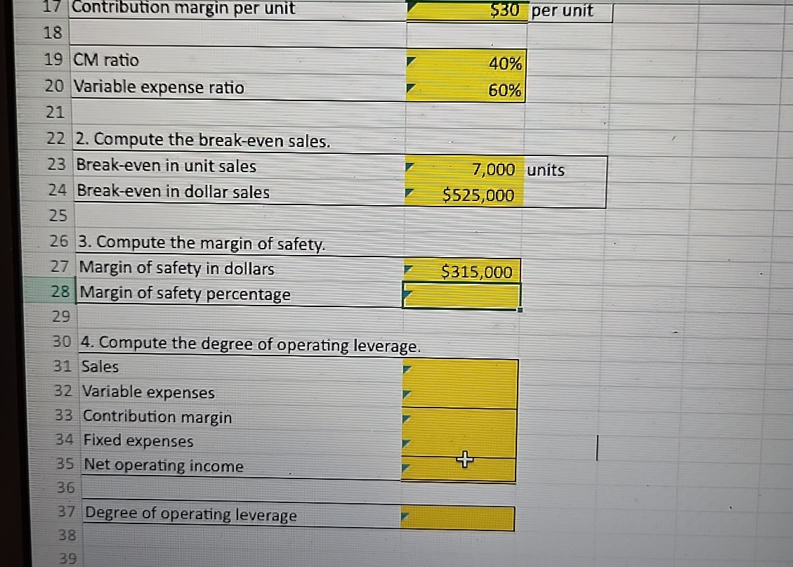Click the triangle indicator in the Fixed expenses cell
The width and height of the screenshot is (793, 567).
tap(406, 442)
